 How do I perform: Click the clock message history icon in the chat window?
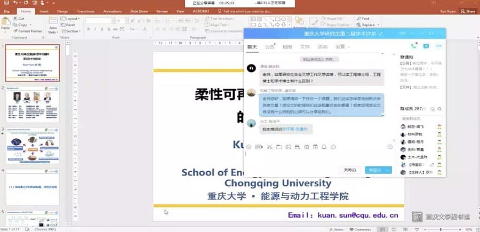coord(390,147)
